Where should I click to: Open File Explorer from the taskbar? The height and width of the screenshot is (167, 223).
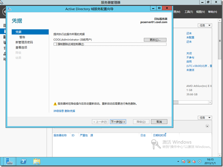(x=37, y=161)
